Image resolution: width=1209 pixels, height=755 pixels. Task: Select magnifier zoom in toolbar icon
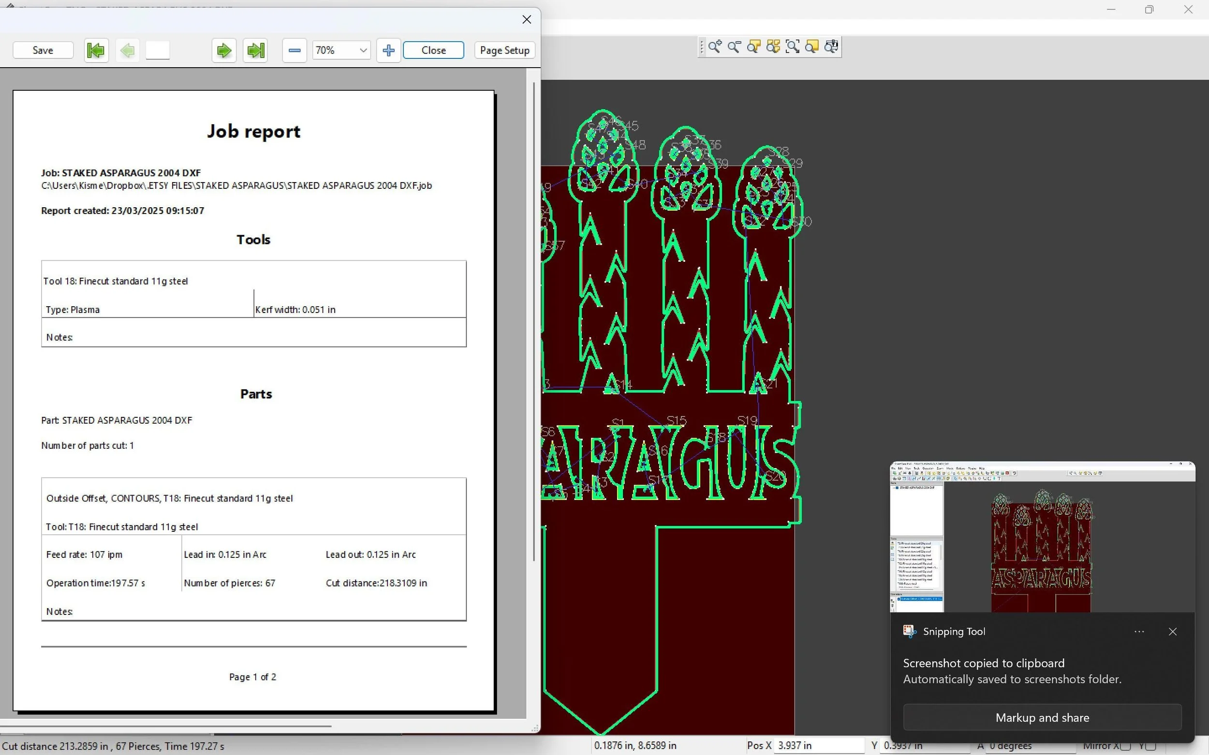coord(715,47)
